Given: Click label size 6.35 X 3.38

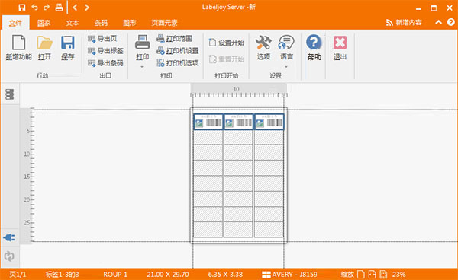Looking at the screenshot, I should 225,275.
